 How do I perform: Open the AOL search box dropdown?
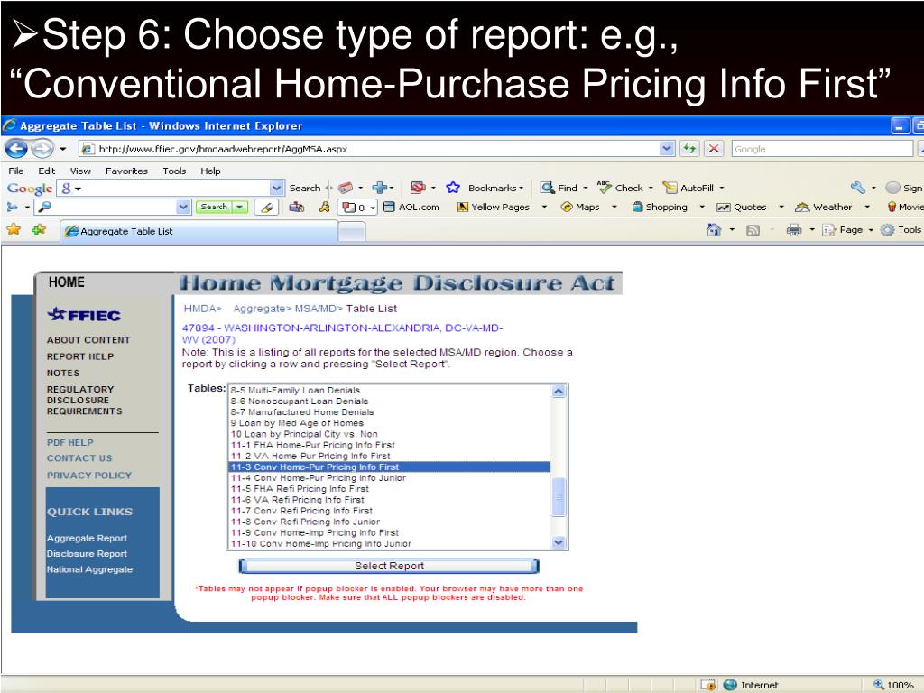(184, 207)
